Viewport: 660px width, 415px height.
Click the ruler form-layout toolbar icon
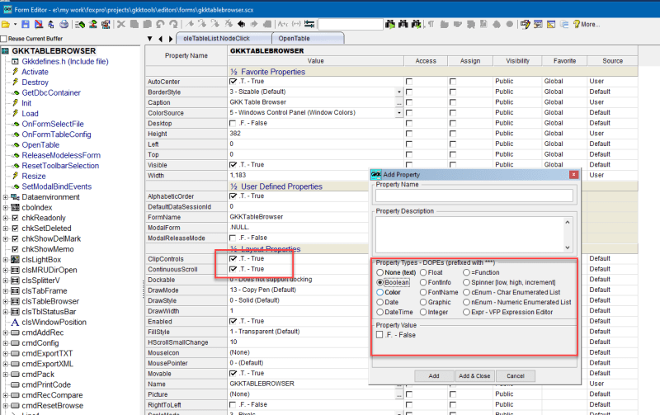[x=551, y=25]
